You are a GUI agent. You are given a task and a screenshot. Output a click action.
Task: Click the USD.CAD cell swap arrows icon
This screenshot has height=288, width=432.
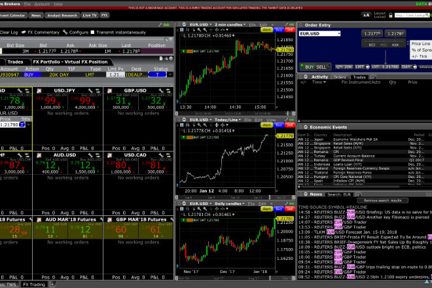[x=168, y=155]
